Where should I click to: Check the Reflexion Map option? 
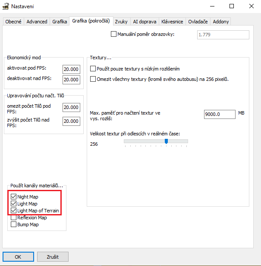click(14, 218)
